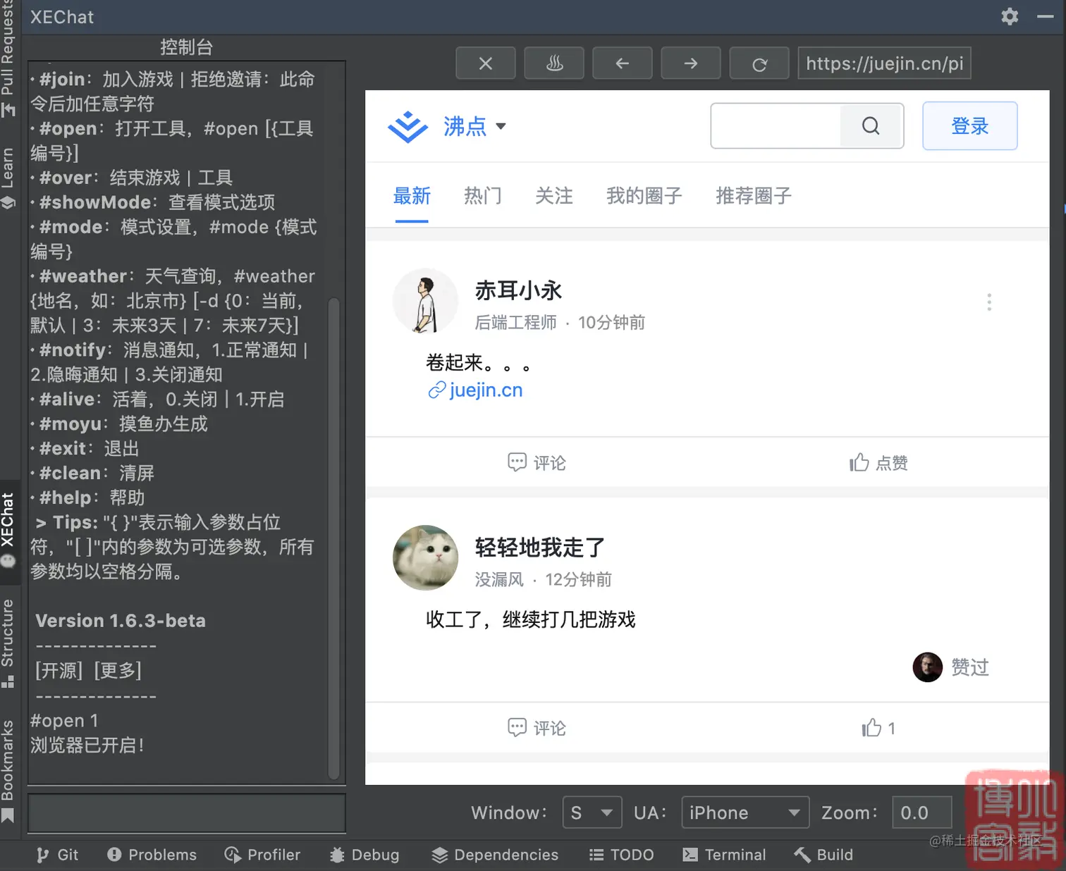Open the Dependencies tool window
The height and width of the screenshot is (871, 1066).
click(x=495, y=855)
